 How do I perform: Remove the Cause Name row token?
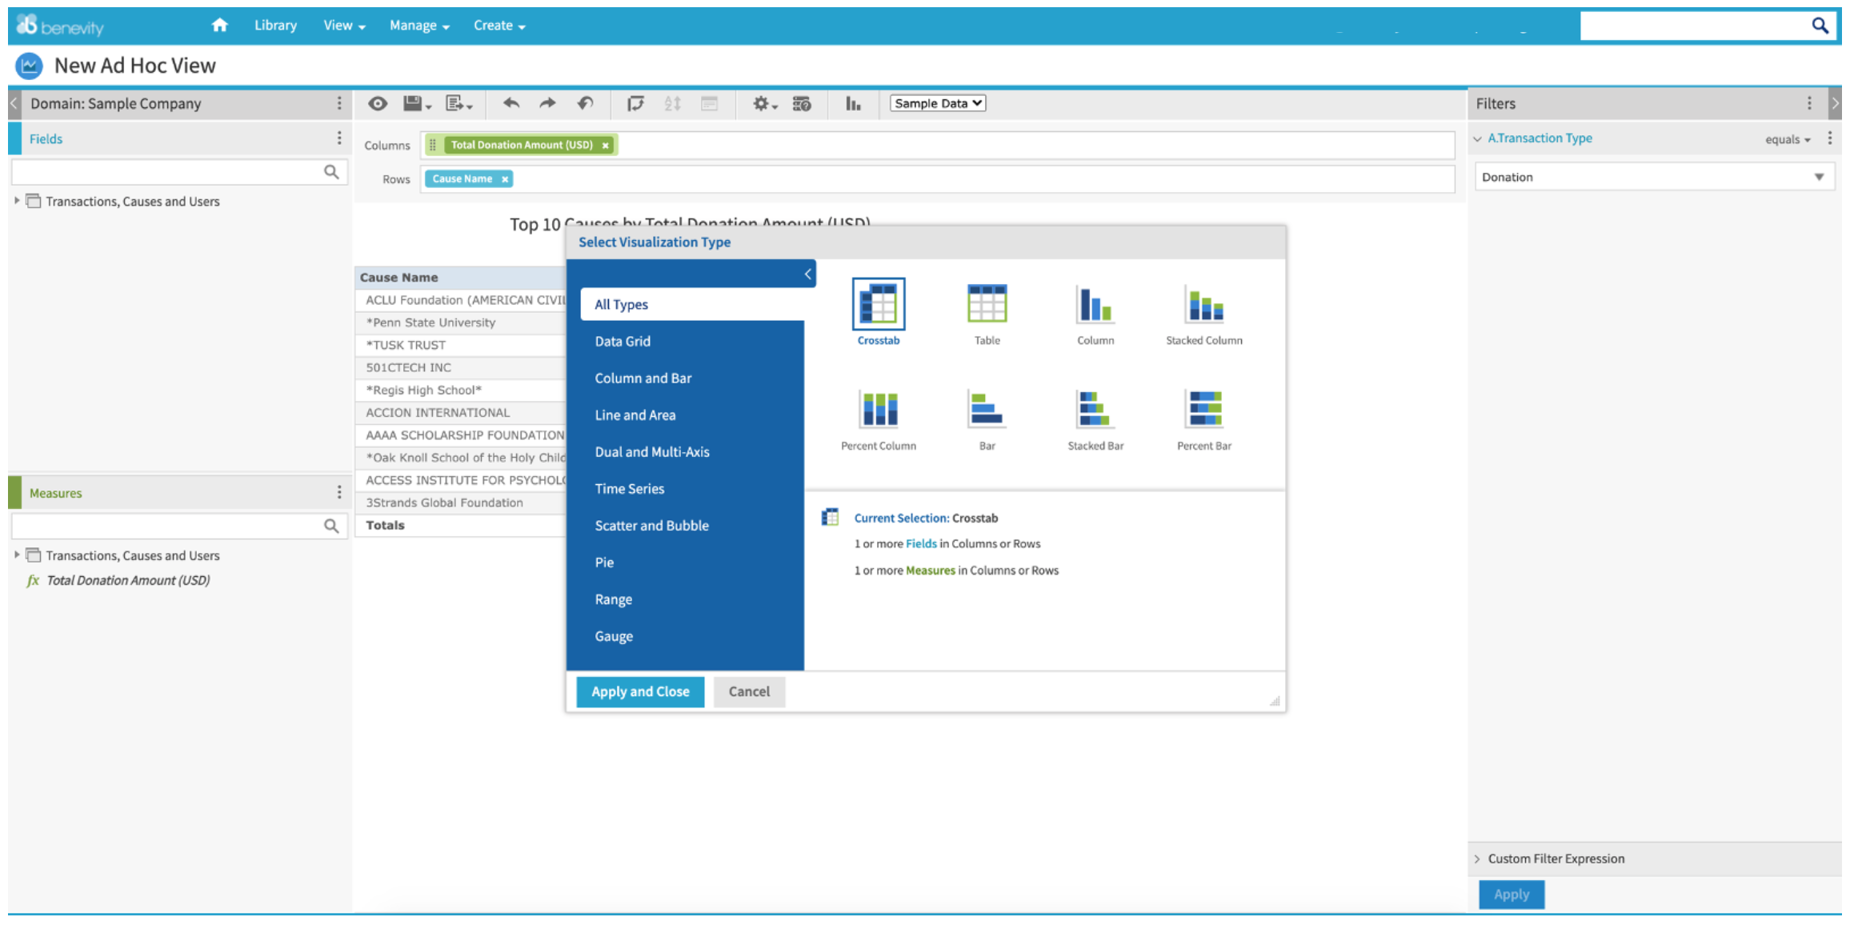click(505, 178)
